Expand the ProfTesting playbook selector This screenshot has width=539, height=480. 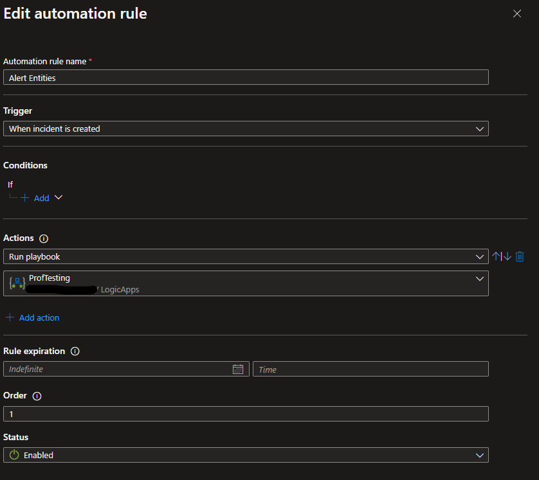tap(479, 279)
